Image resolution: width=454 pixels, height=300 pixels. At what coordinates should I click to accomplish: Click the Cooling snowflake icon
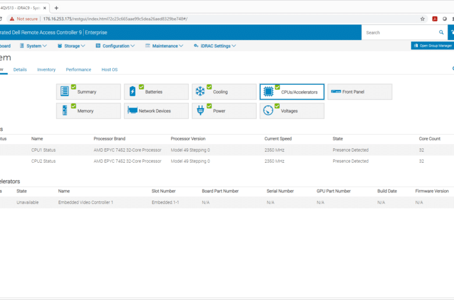[200, 91]
